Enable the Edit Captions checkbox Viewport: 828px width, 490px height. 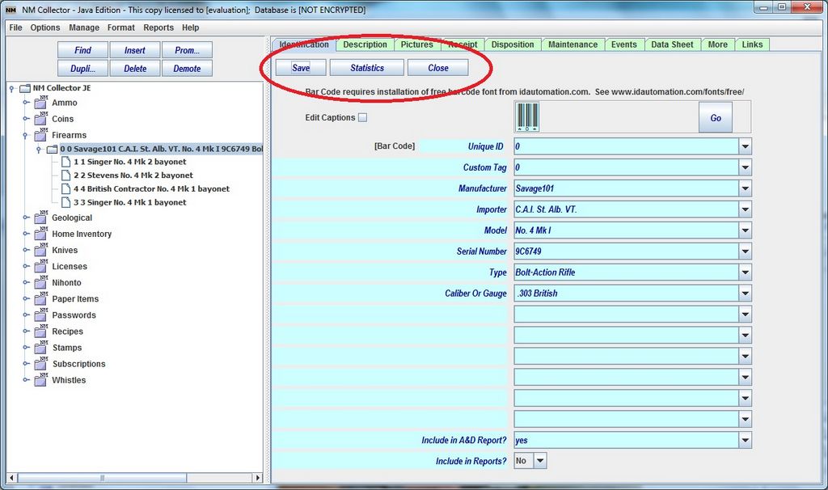tap(362, 118)
